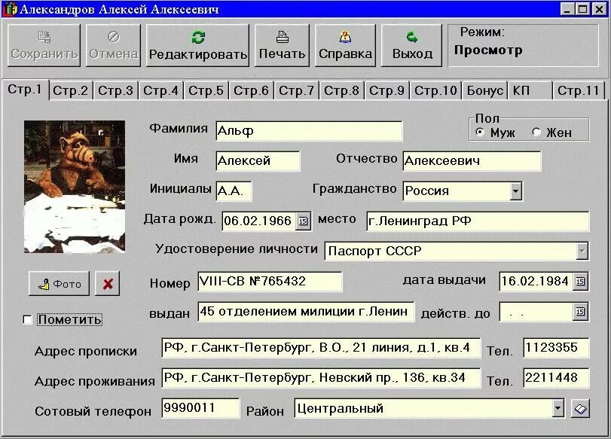The width and height of the screenshot is (611, 439).
Task: Click the место field г.Ленинград РФ
Action: click(478, 221)
